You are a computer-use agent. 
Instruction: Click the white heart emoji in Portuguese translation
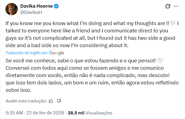click(x=160, y=60)
